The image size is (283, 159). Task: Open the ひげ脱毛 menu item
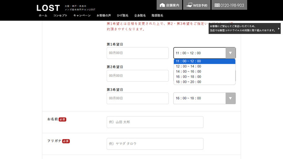(x=122, y=15)
